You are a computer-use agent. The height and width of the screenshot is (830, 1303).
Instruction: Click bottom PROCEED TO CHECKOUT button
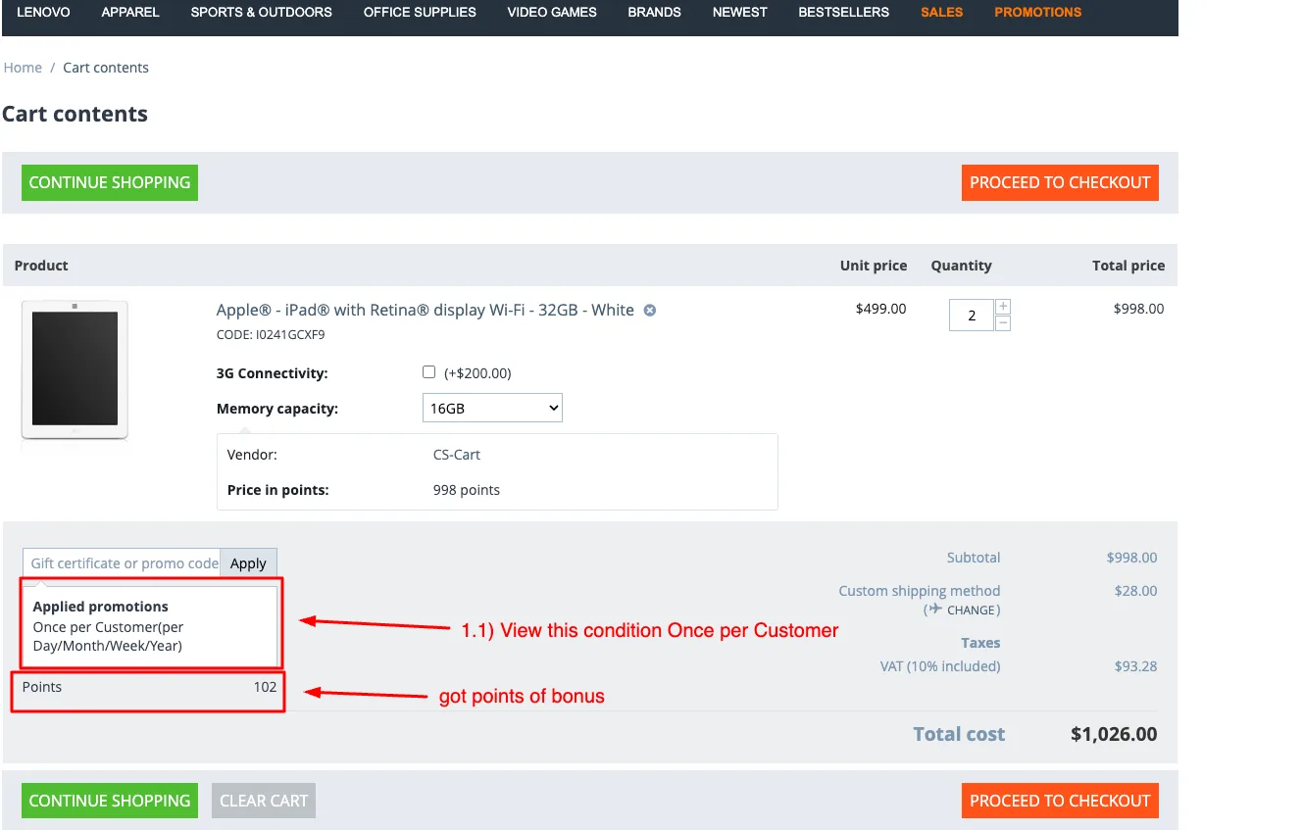pyautogui.click(x=1060, y=801)
